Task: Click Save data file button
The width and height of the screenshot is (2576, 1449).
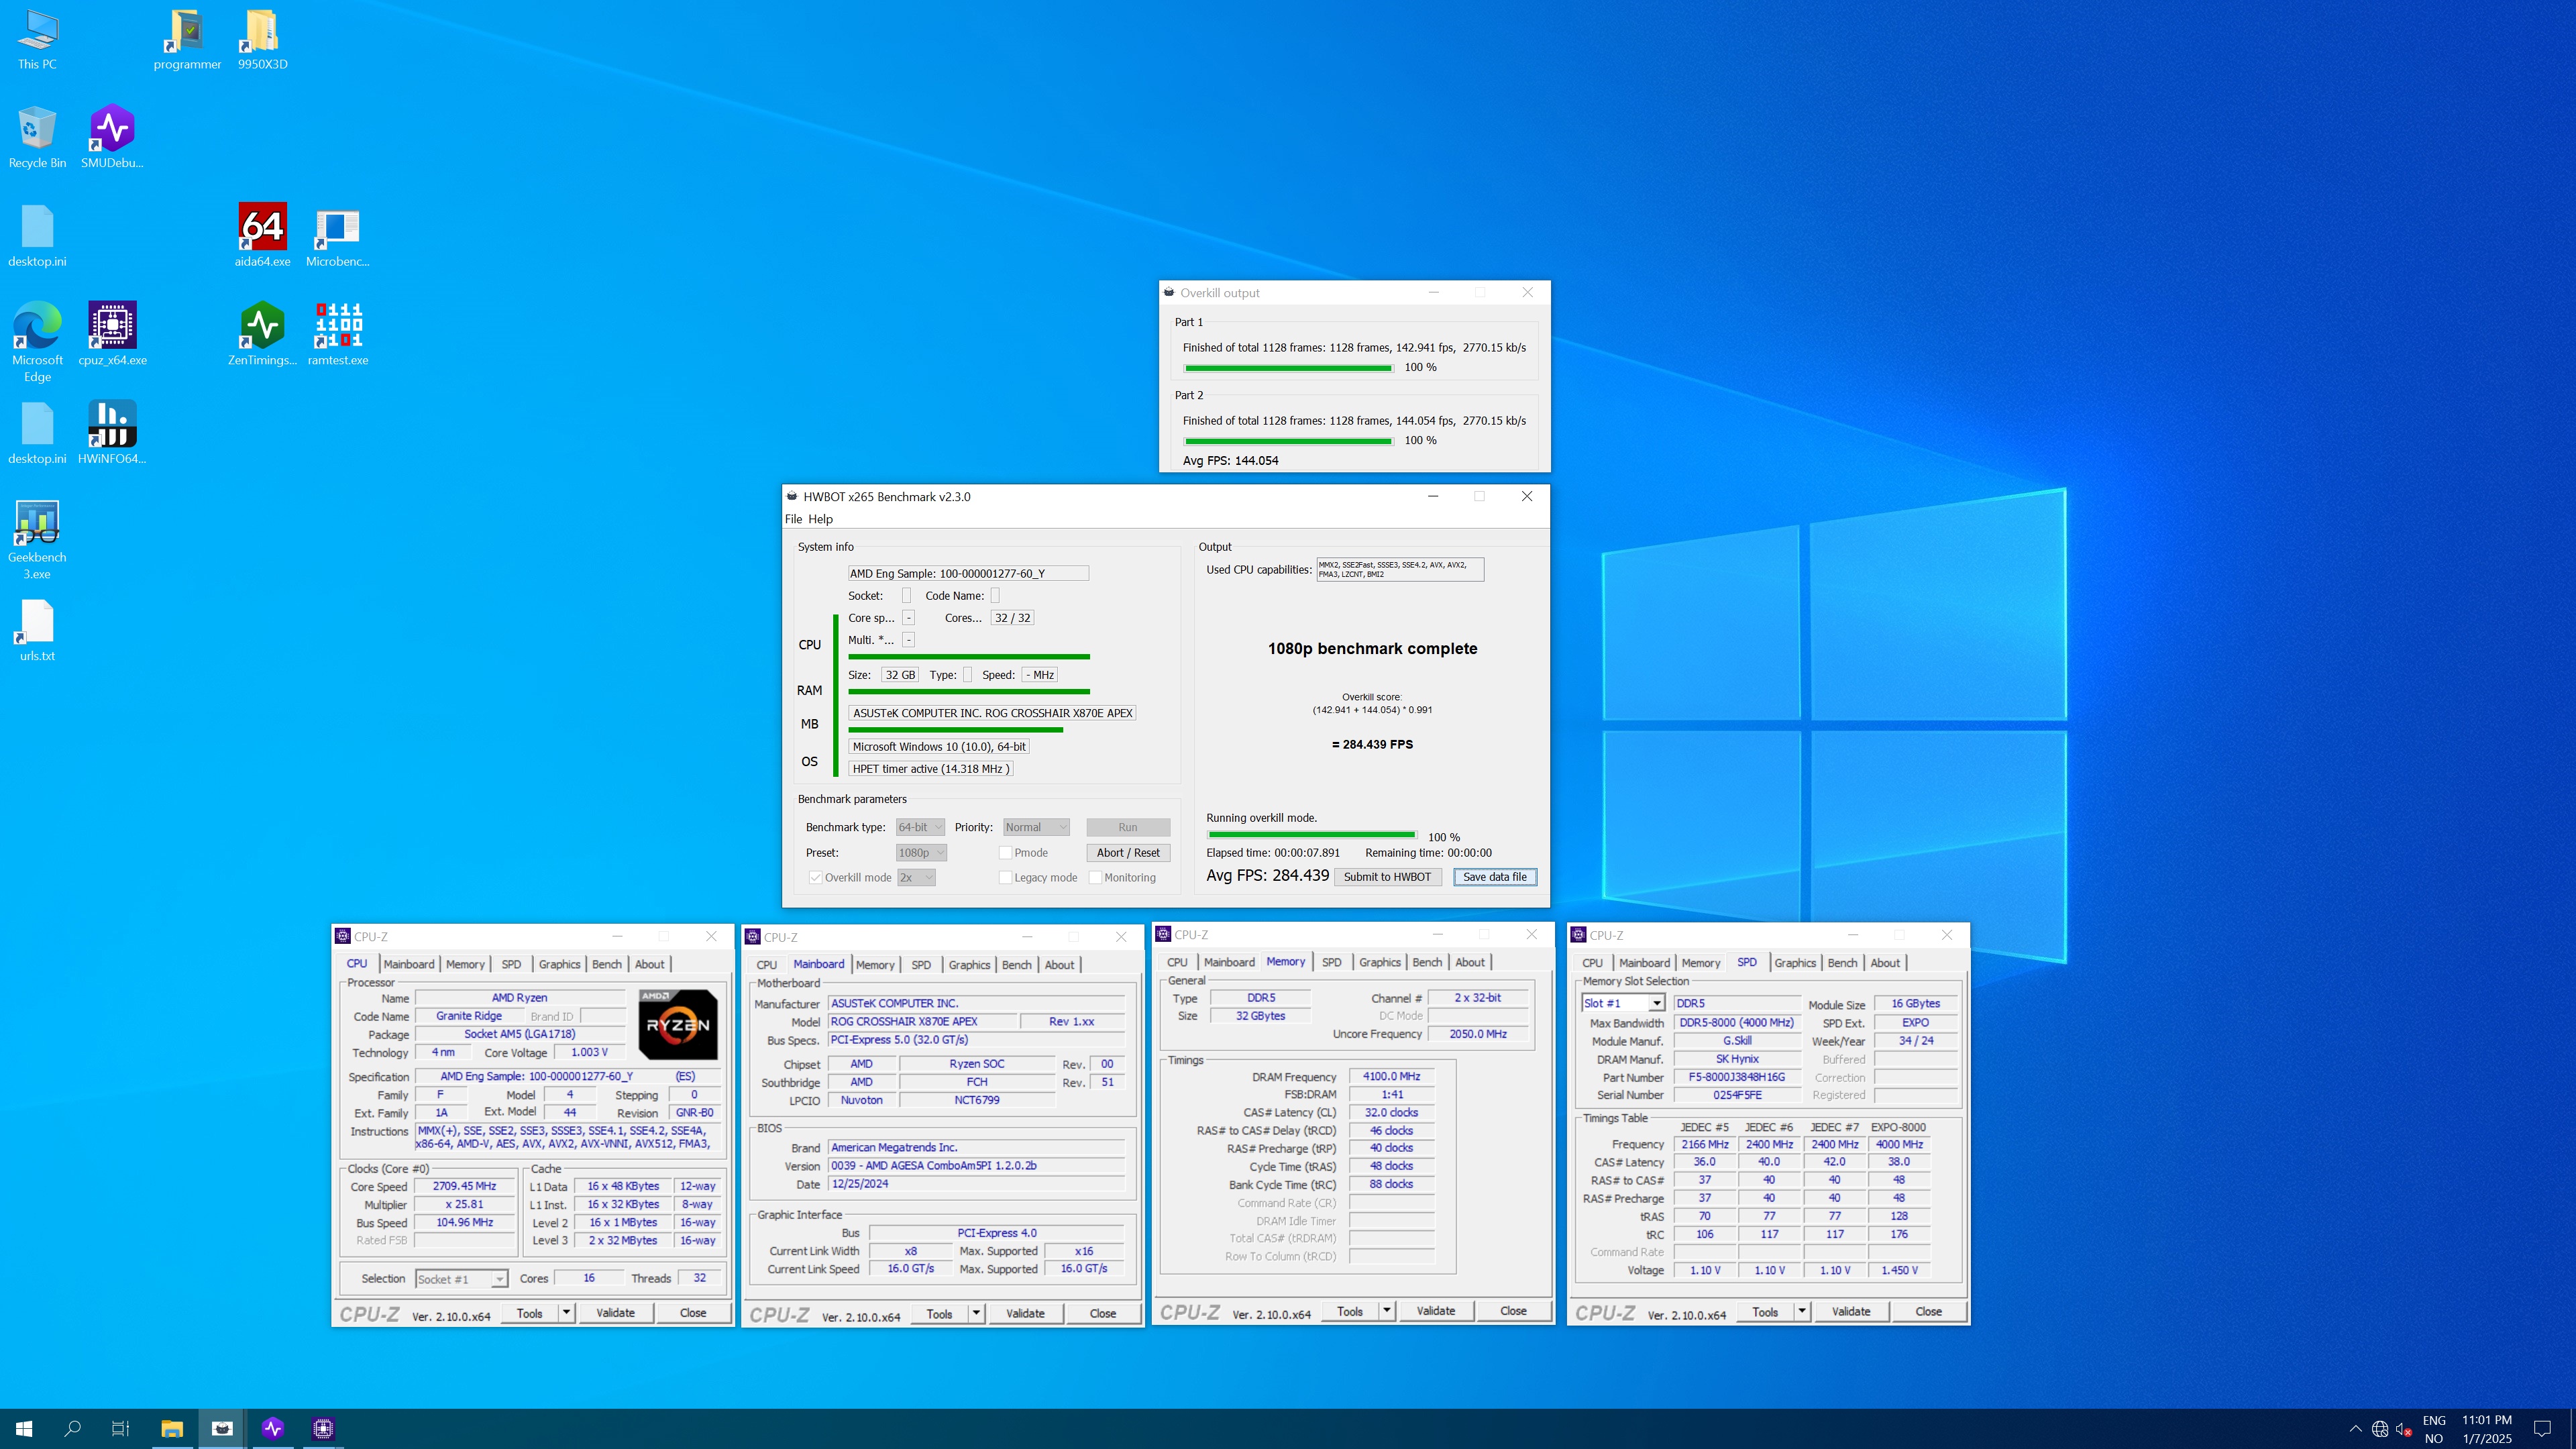Action: tap(1495, 877)
